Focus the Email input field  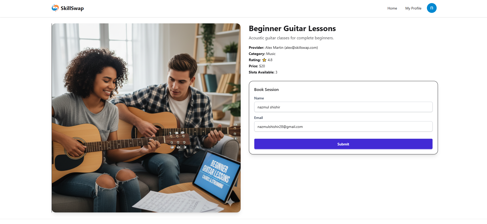[x=343, y=127]
